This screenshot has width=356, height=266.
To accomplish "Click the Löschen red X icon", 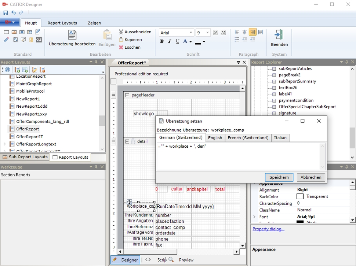I will click(121, 47).
